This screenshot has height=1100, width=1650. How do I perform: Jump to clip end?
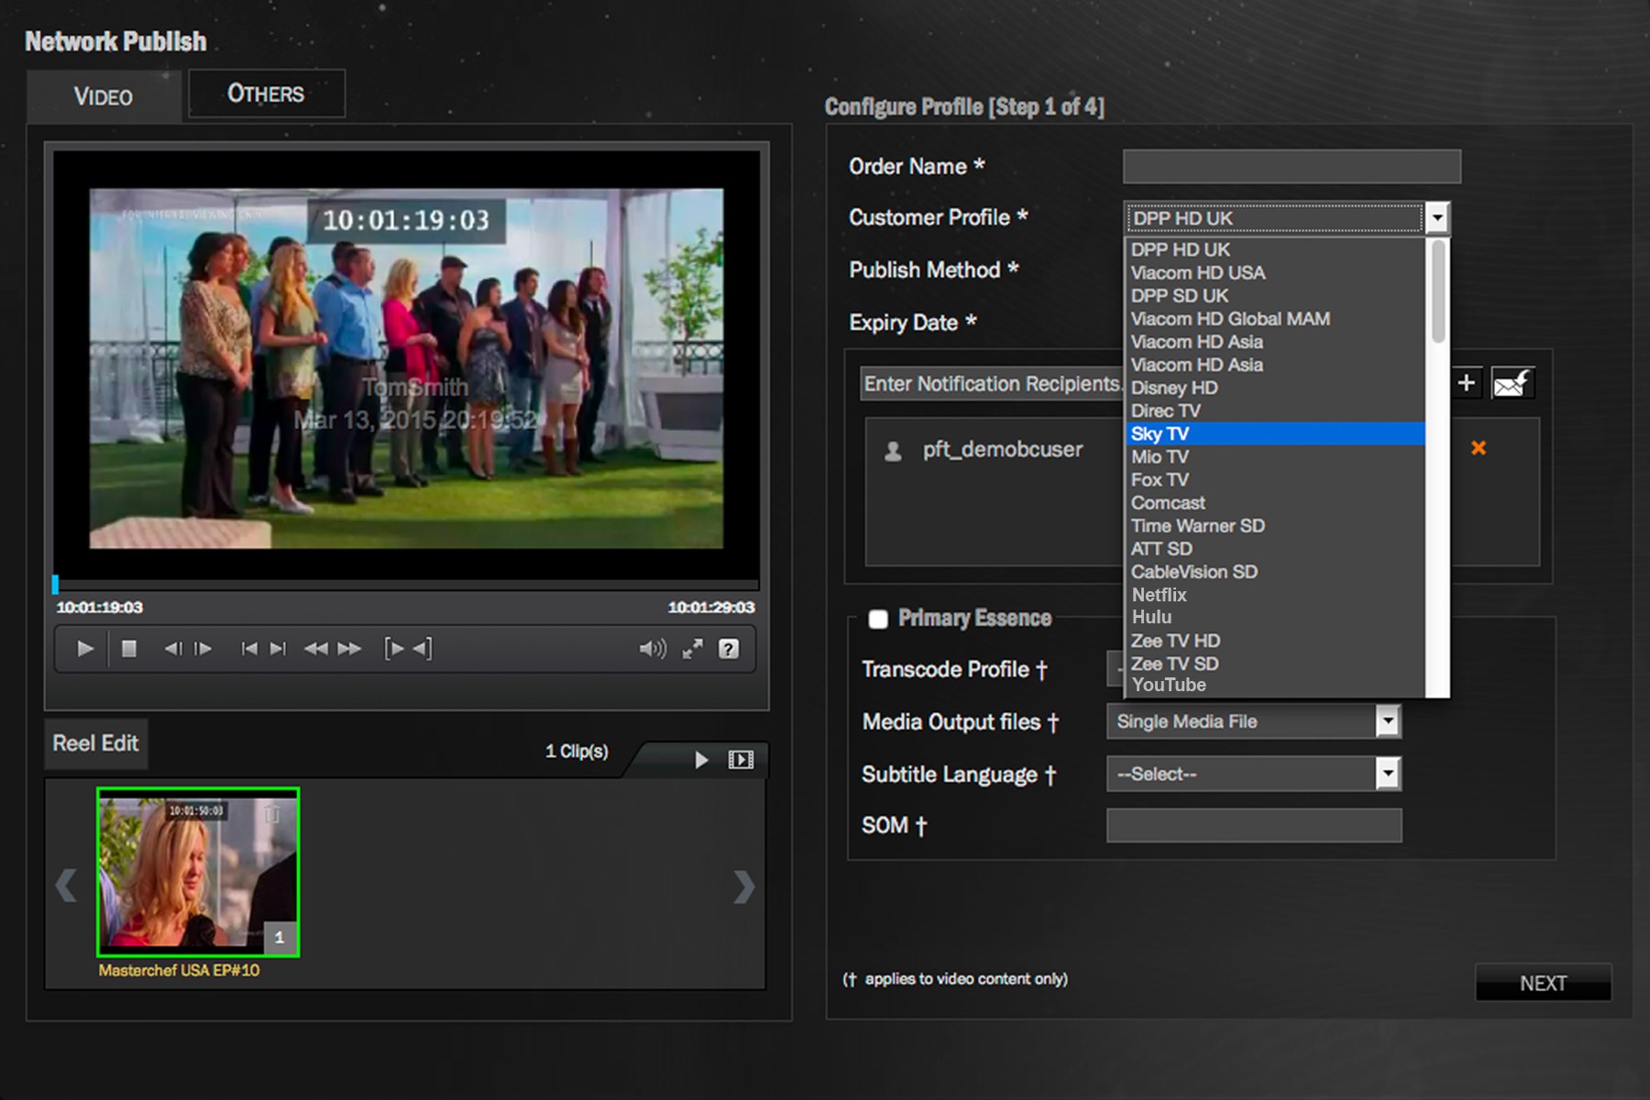(x=279, y=649)
